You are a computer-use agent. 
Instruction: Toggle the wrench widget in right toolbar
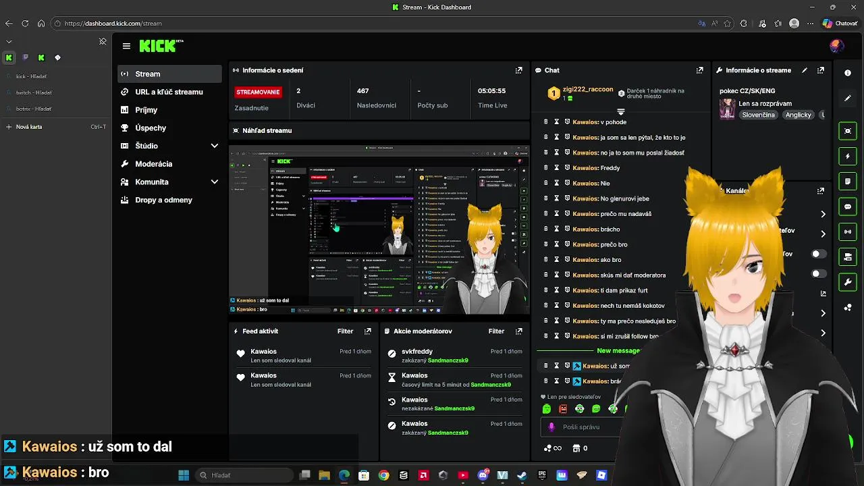point(848,281)
